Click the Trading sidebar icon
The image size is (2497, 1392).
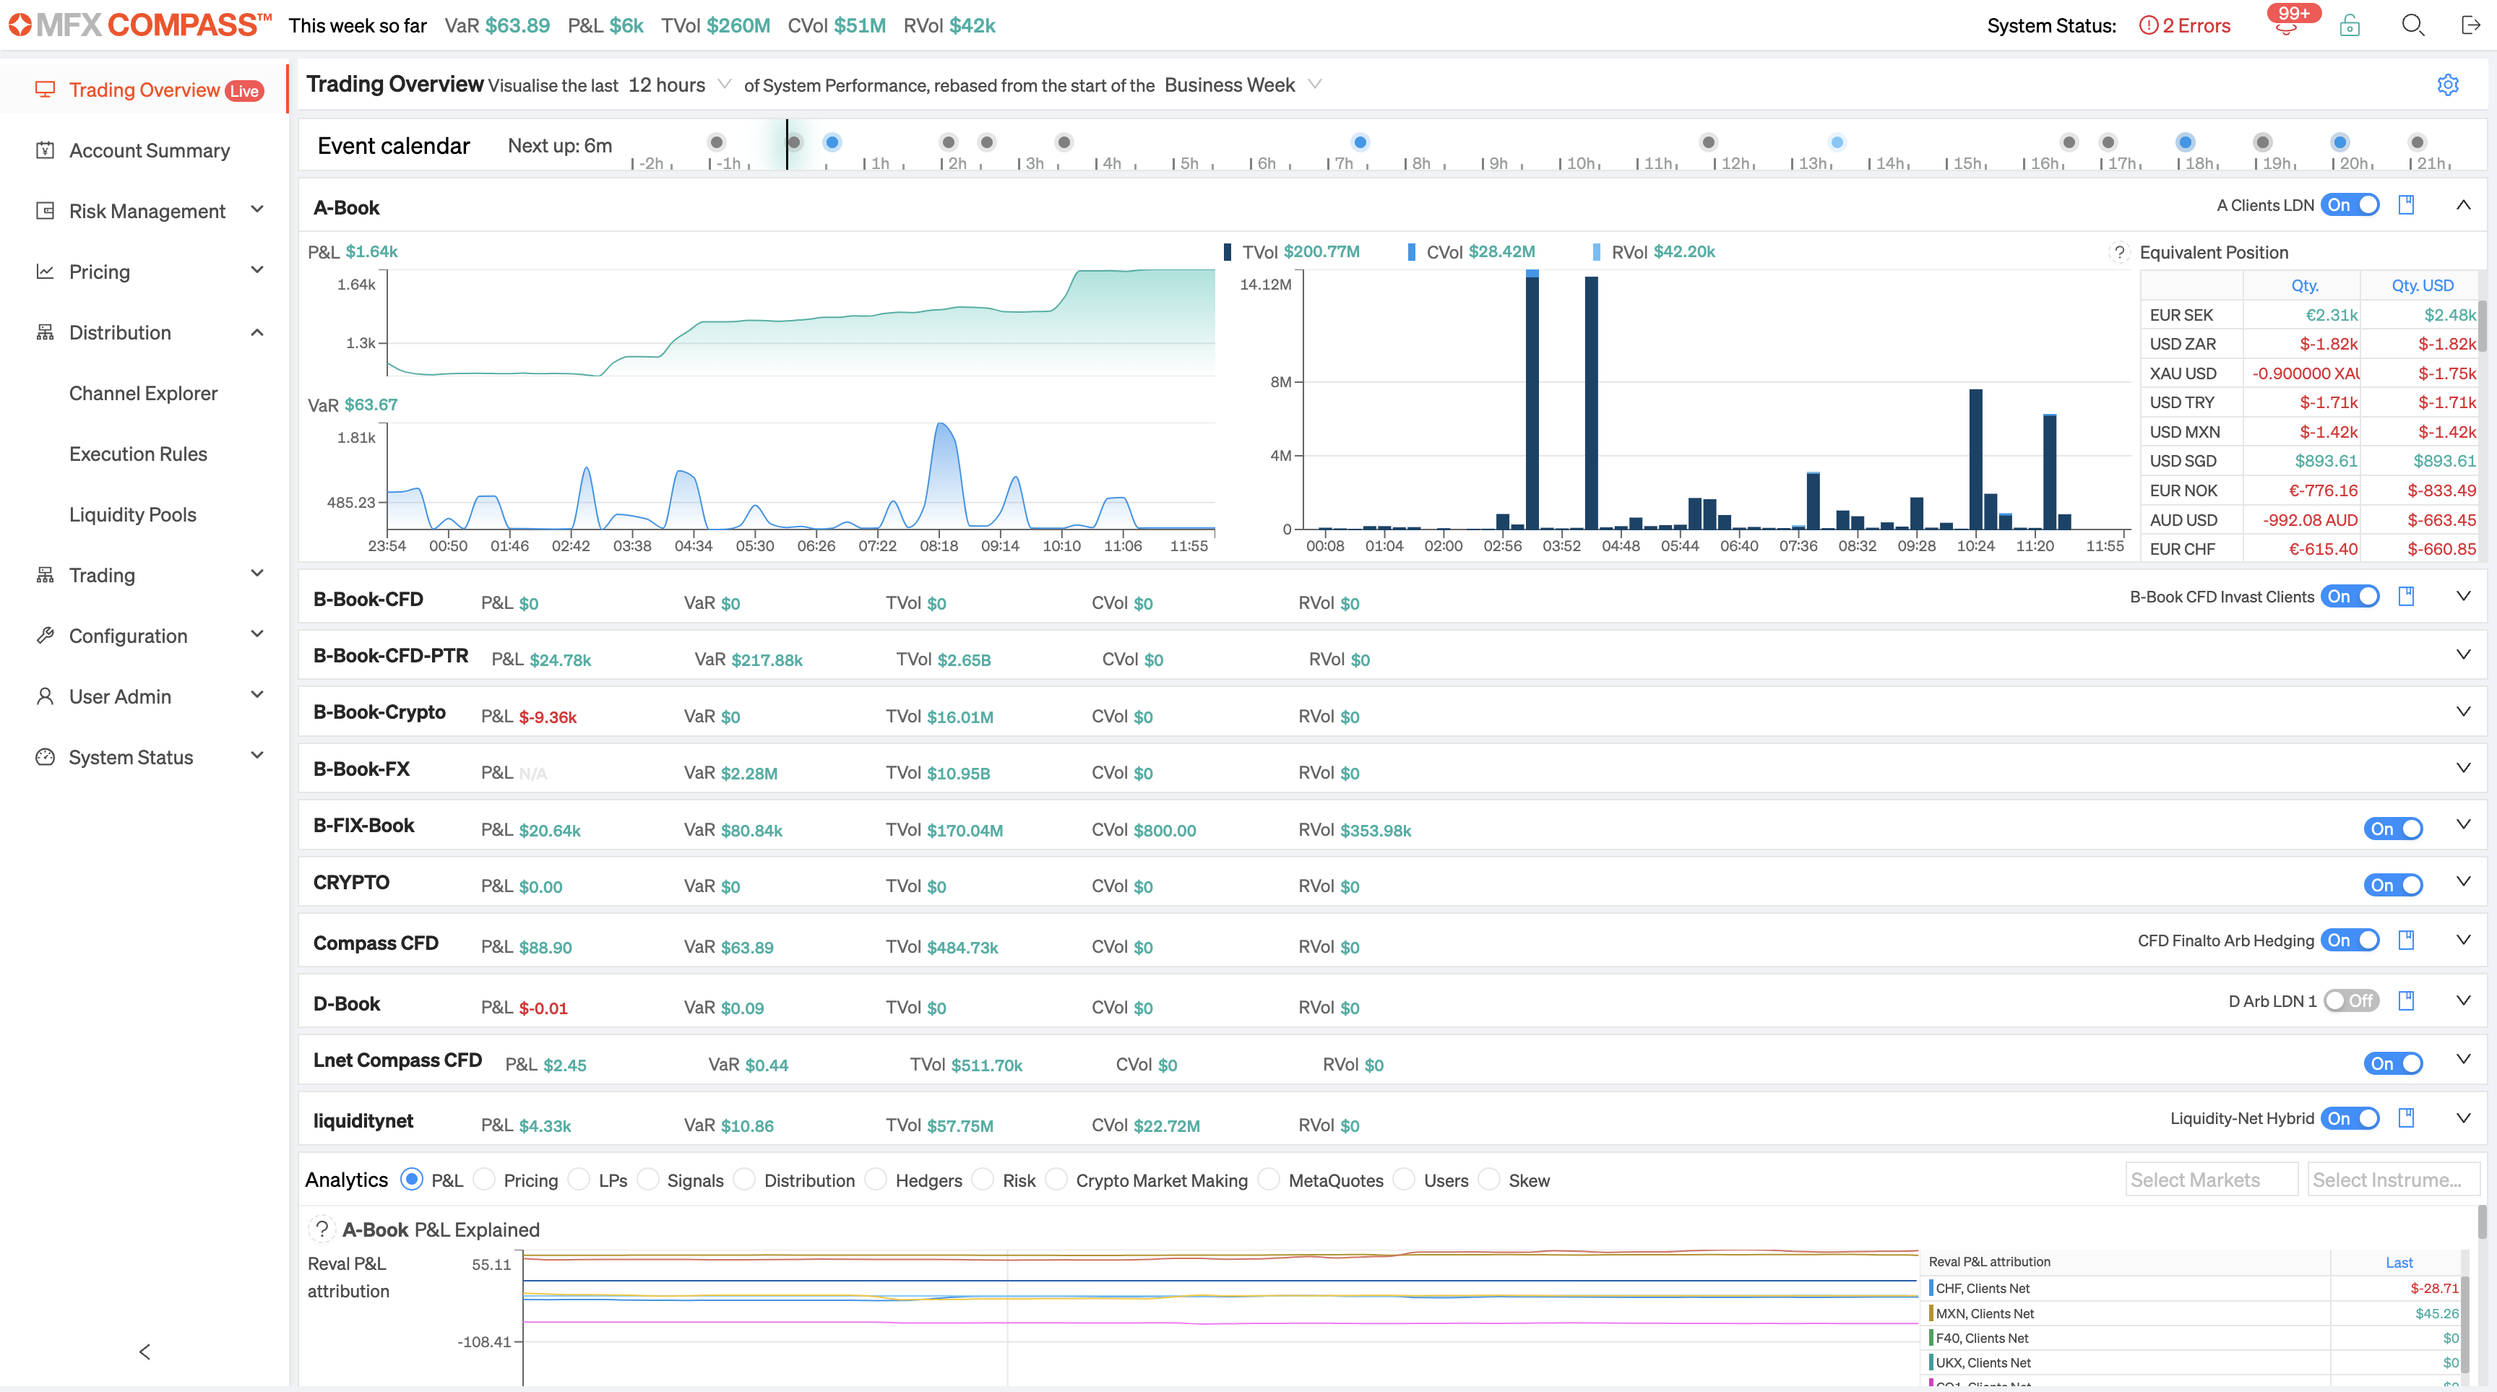point(45,575)
